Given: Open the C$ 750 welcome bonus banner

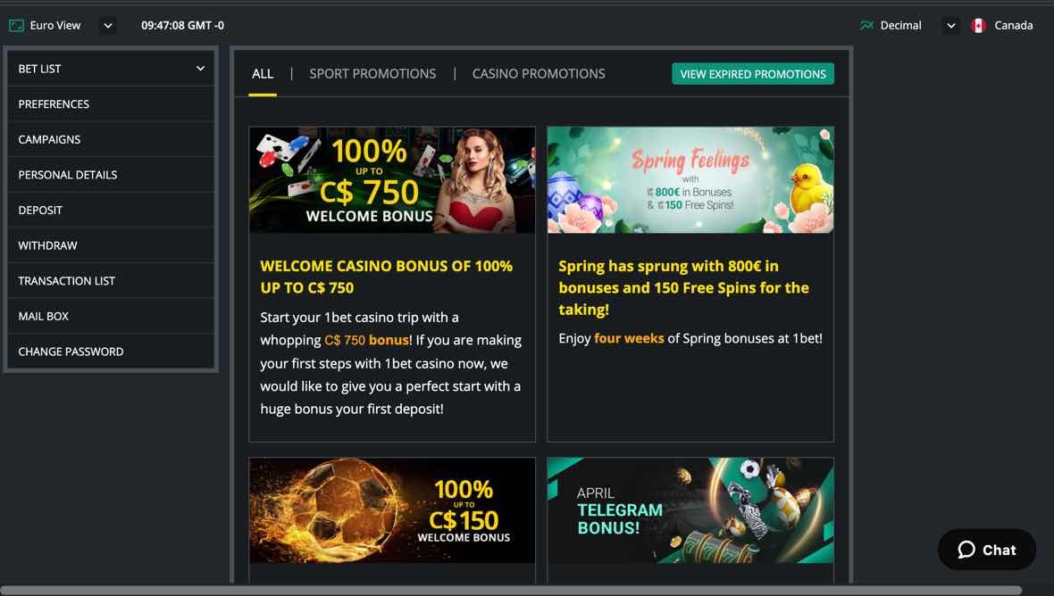Looking at the screenshot, I should pyautogui.click(x=392, y=180).
